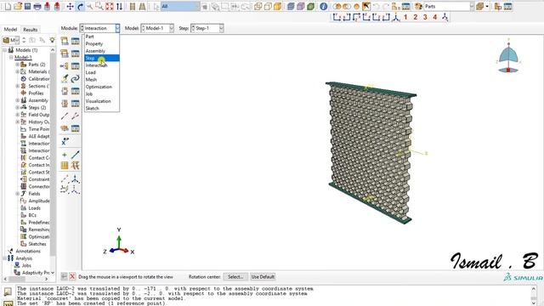Viewport: 544px width, 306px height.
Task: Expand the Assembly tree node
Action: [x=17, y=100]
